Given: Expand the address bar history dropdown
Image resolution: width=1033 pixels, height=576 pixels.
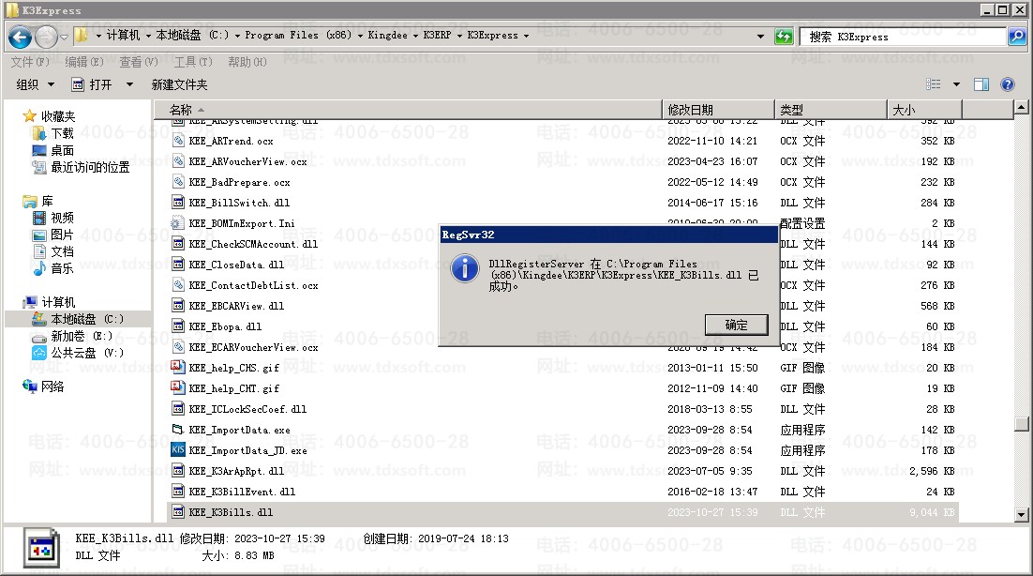Looking at the screenshot, I should 760,37.
